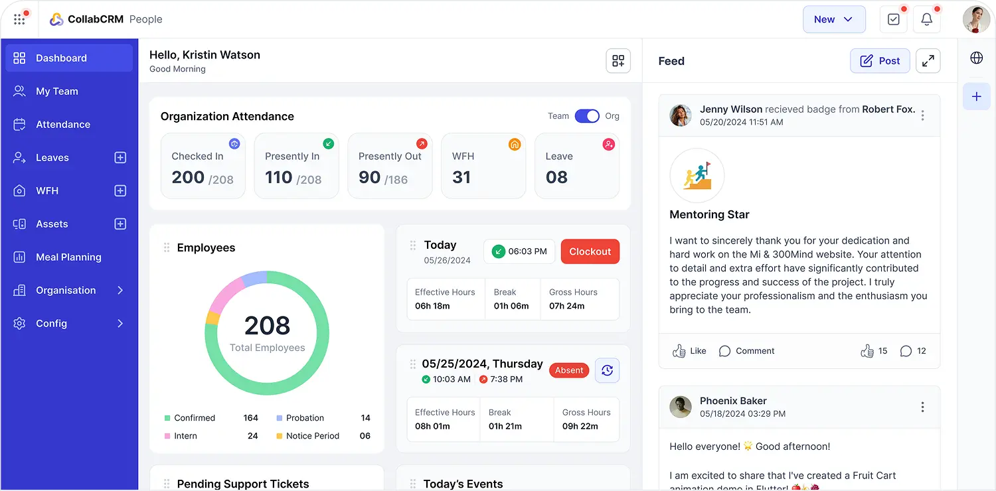This screenshot has width=996, height=491.
Task: Click the globe icon on the right edge
Action: point(976,58)
